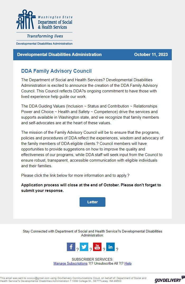Open the Help link
Viewport: 185px width, 284px height.
(x=128, y=263)
